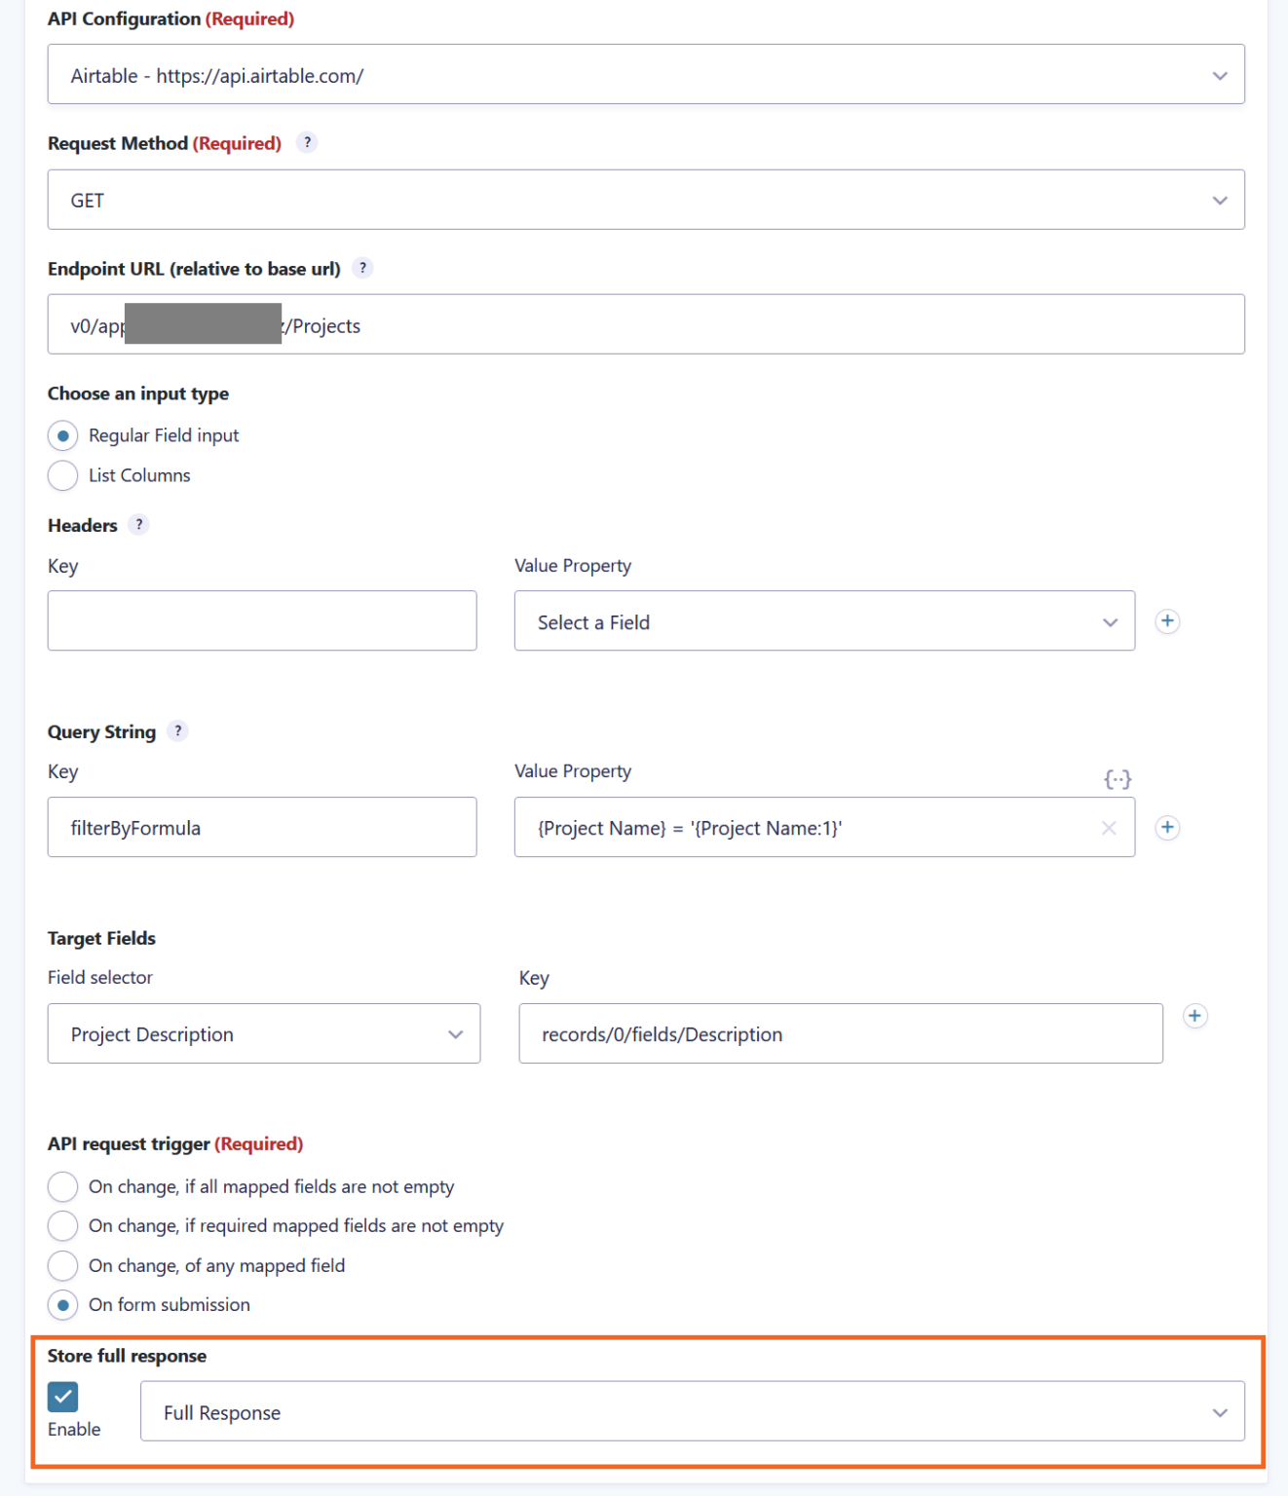Select the List Columns input type
This screenshot has height=1496, width=1288.
click(x=62, y=475)
